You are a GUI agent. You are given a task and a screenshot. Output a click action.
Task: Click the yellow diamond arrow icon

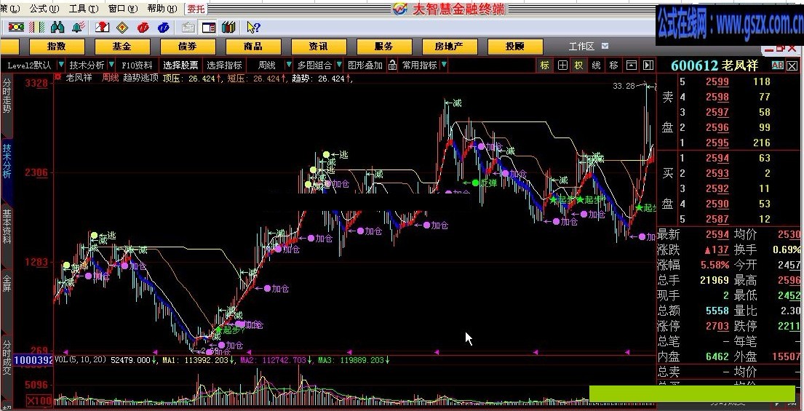point(122,27)
